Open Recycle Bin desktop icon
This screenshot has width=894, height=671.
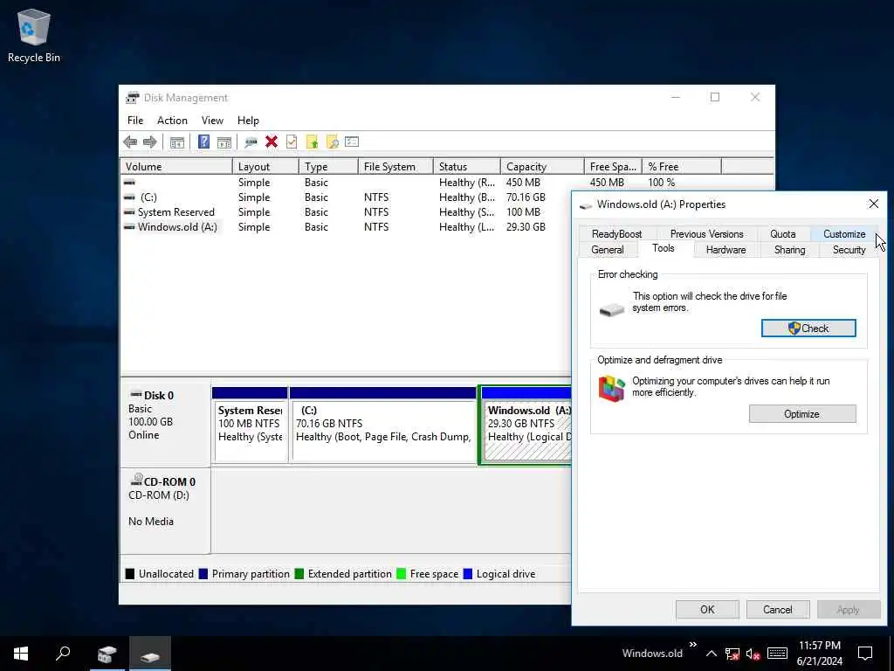click(34, 35)
